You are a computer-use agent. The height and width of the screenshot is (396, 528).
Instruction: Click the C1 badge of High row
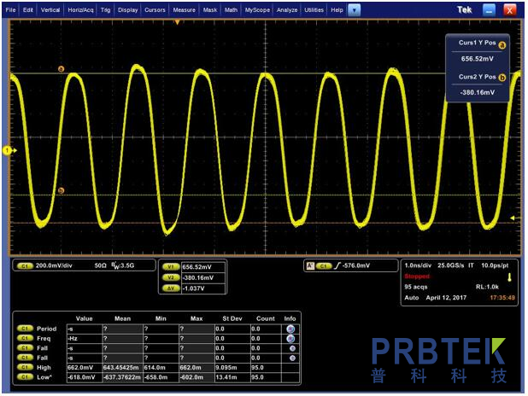coord(25,367)
